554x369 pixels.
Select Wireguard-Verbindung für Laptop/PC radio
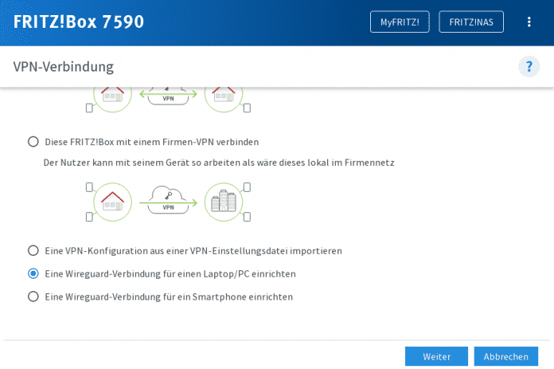point(33,273)
